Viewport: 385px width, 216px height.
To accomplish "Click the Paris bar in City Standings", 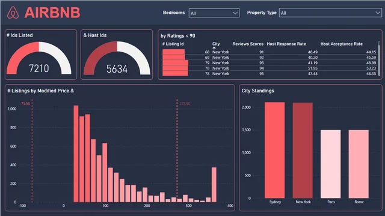I will [331, 164].
